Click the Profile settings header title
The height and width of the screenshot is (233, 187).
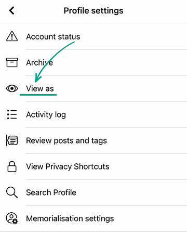94,10
